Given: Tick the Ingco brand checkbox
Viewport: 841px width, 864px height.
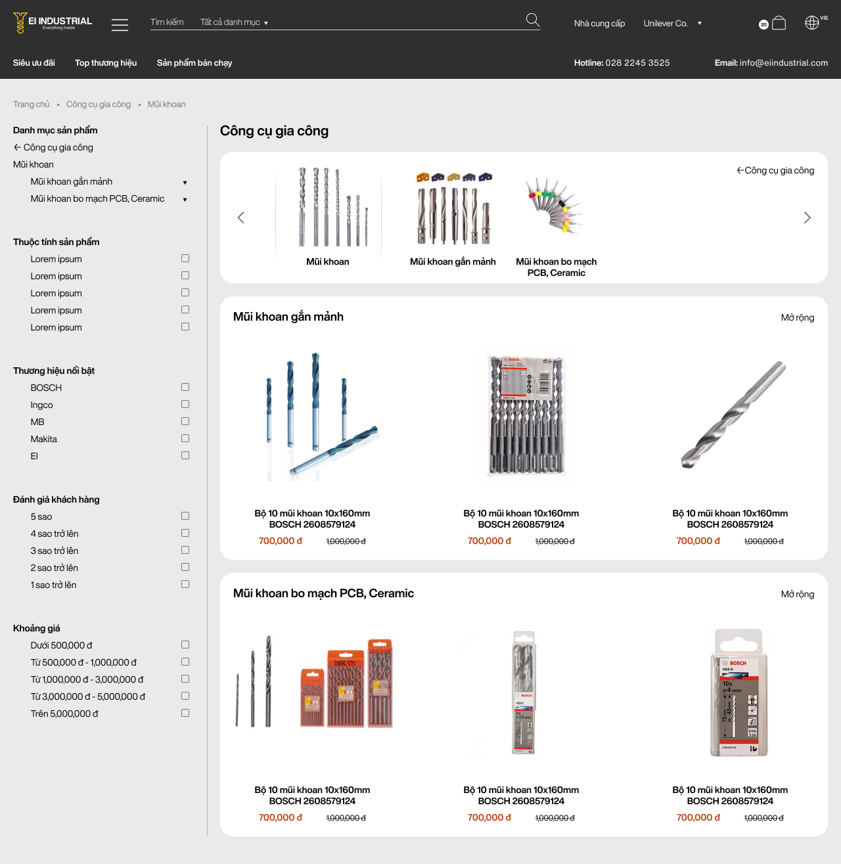Looking at the screenshot, I should pyautogui.click(x=185, y=405).
